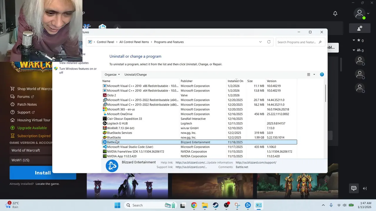This screenshot has height=211, width=376.
Task: Open Snipping Tool from the taskbar
Action: click(237, 205)
